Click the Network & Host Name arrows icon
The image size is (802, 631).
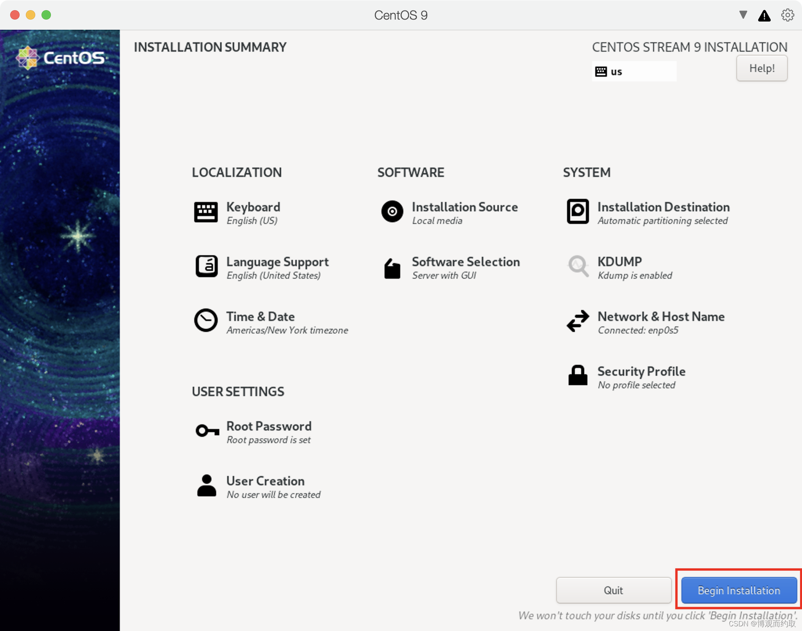click(578, 321)
